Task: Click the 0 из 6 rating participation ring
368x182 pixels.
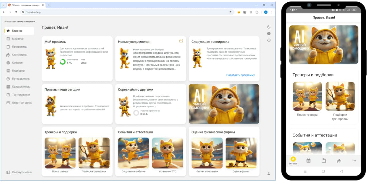Action: coord(136,113)
